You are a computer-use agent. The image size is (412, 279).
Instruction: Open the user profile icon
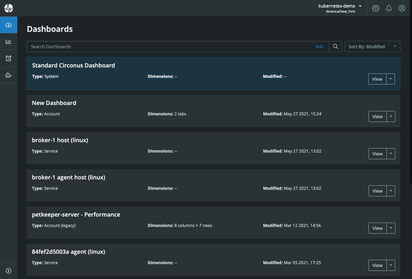pyautogui.click(x=402, y=8)
